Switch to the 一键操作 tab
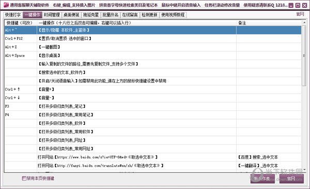 pos(33,15)
